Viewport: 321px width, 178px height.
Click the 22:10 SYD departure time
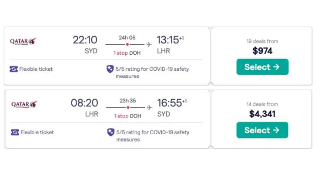point(85,40)
